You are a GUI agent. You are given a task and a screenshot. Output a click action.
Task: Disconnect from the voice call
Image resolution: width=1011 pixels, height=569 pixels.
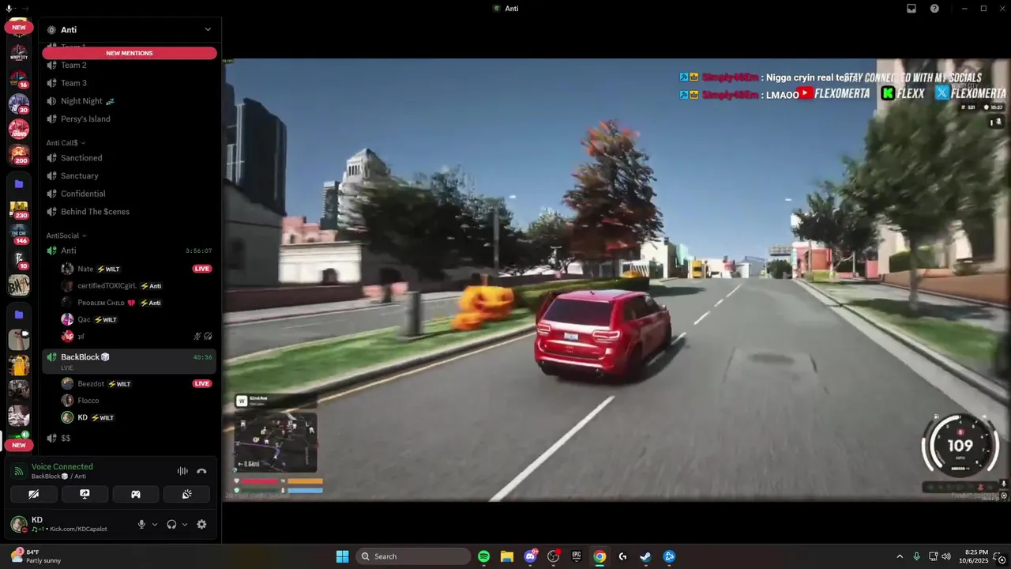tap(201, 471)
